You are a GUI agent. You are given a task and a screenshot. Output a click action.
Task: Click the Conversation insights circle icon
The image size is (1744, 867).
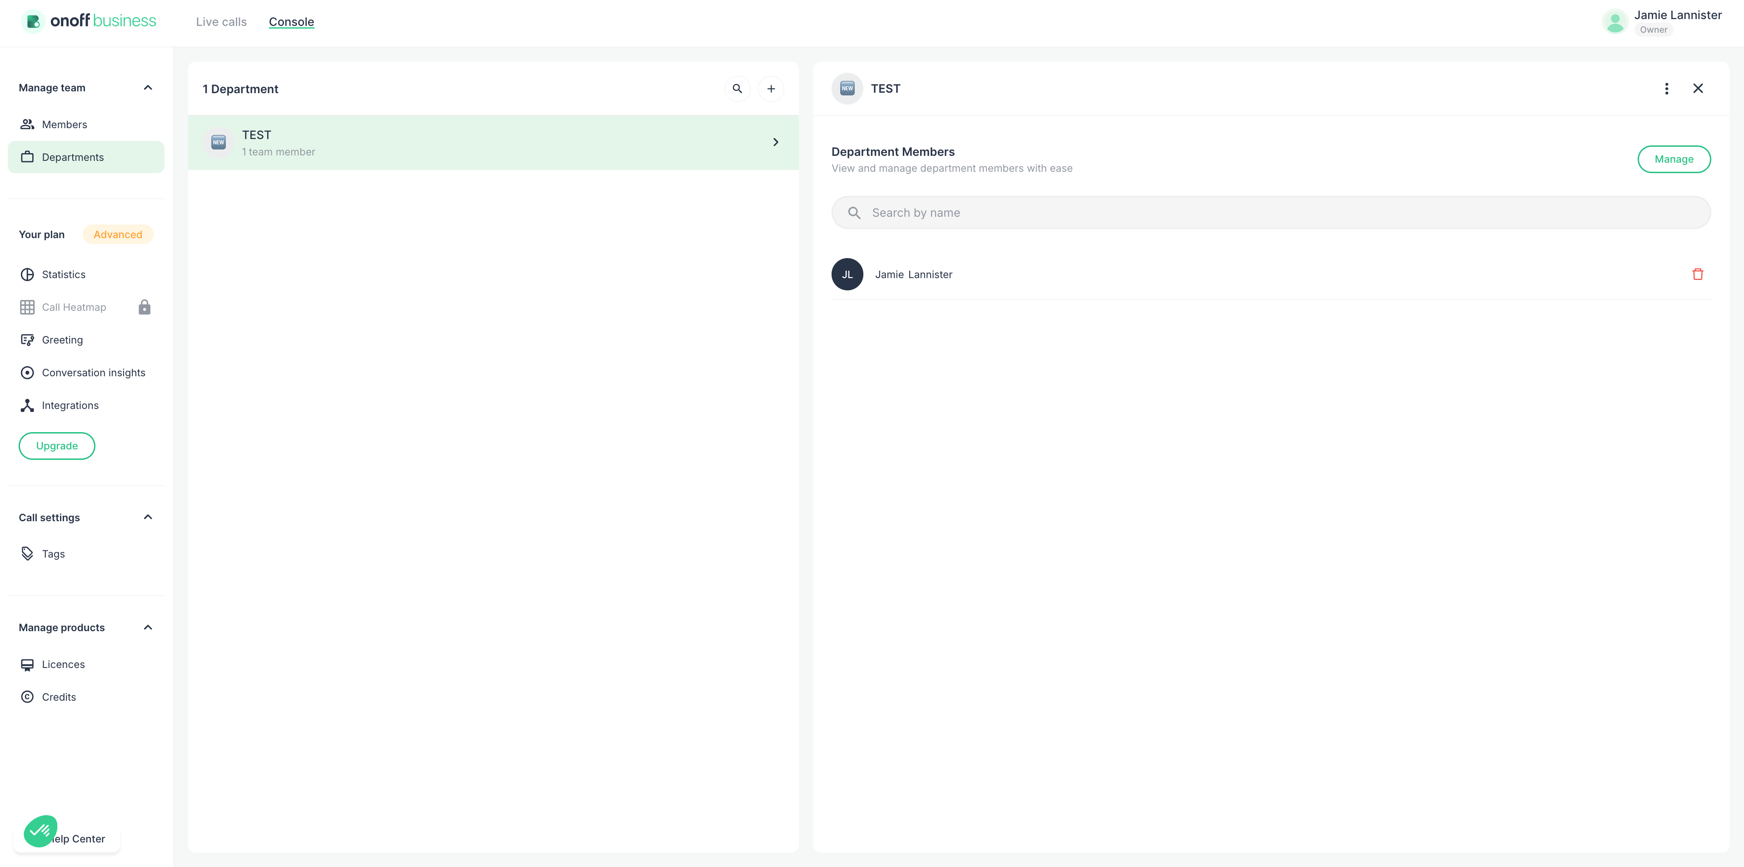[x=27, y=373]
